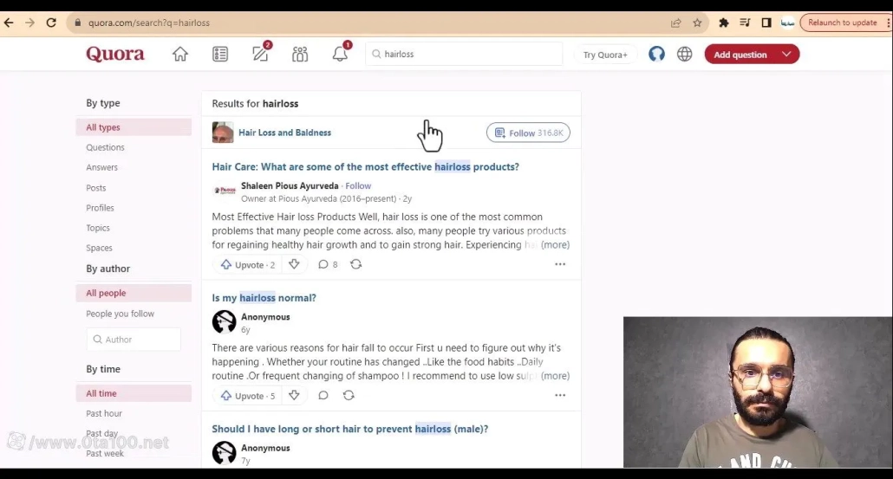The height and width of the screenshot is (479, 893).
Task: Share the 'Is my hairloss normal?' answer
Action: (349, 395)
